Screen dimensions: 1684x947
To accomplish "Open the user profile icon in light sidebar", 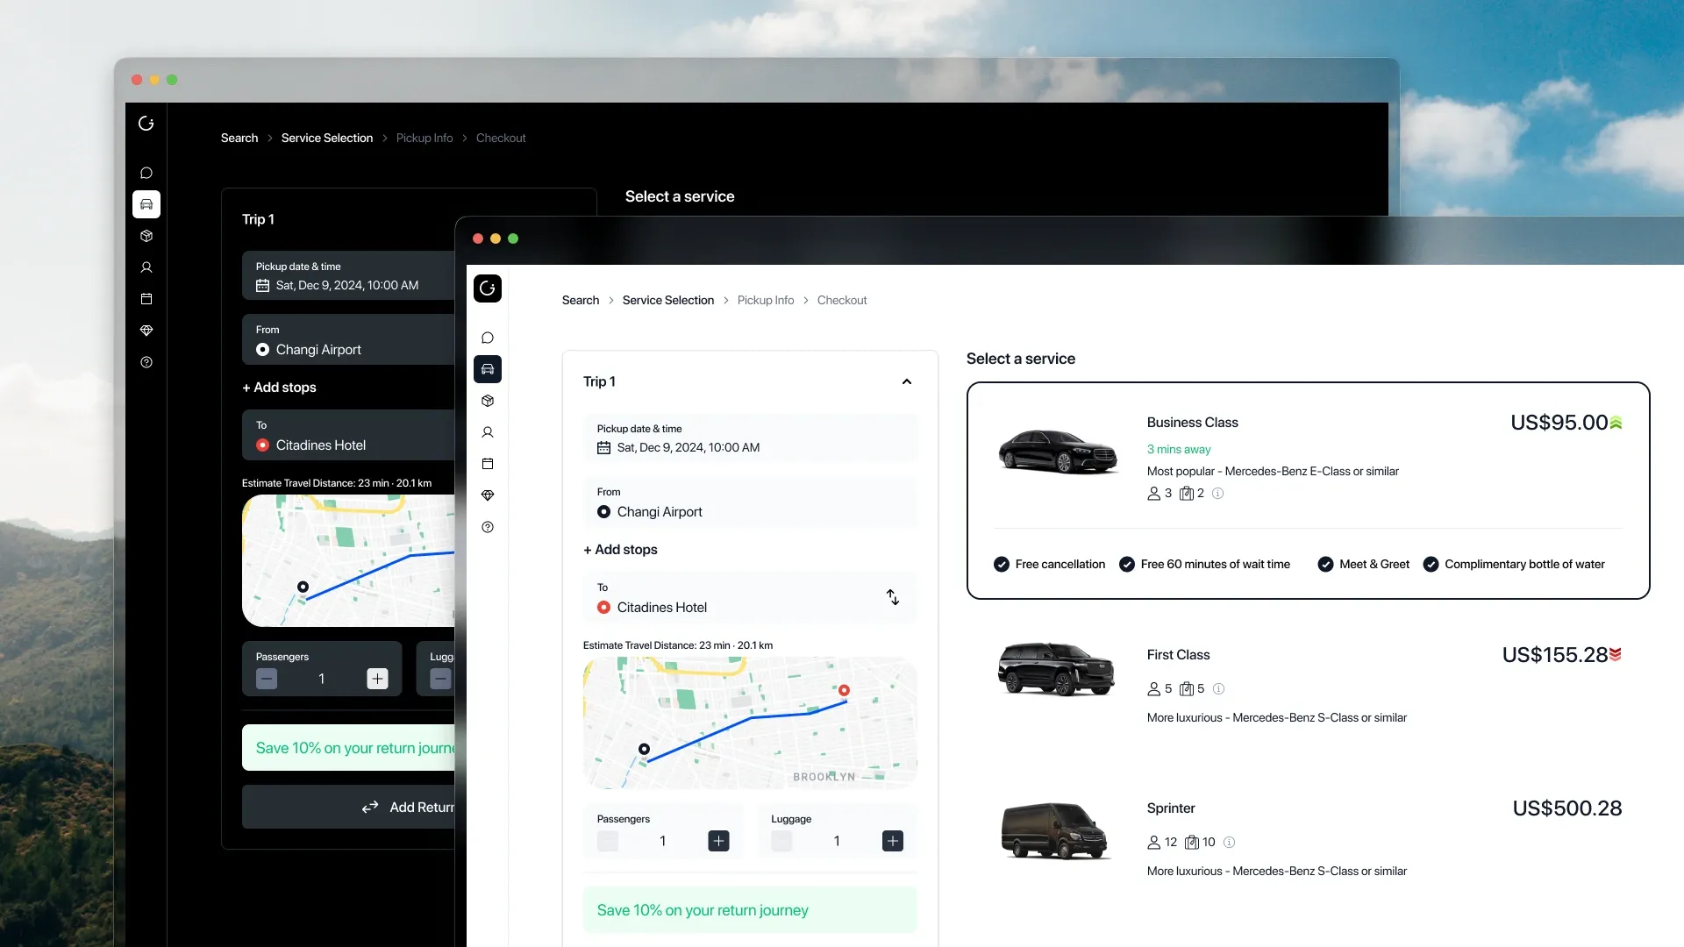I will coord(488,432).
